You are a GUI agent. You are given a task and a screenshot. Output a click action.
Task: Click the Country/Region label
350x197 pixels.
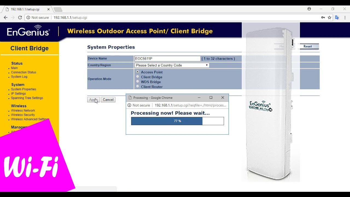tap(99, 65)
